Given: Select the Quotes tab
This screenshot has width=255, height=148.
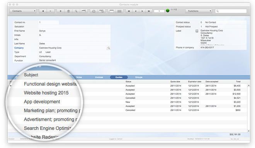Looking at the screenshot, I should click(x=119, y=77).
